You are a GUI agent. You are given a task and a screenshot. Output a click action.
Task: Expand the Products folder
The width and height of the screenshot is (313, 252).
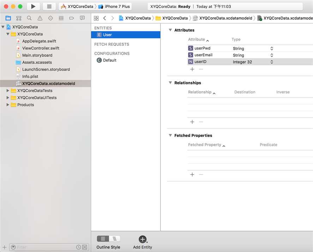(8, 105)
